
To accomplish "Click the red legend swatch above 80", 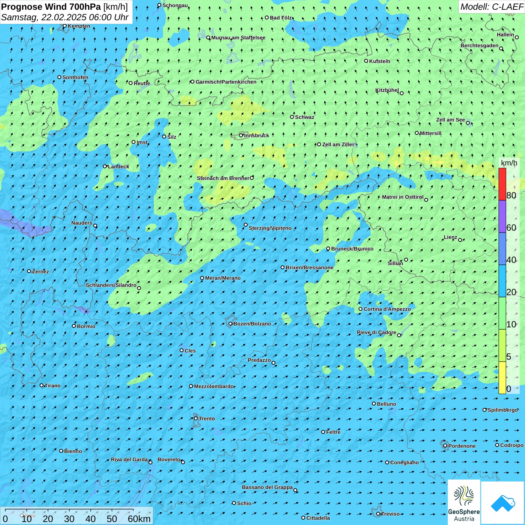I will 502,184.
